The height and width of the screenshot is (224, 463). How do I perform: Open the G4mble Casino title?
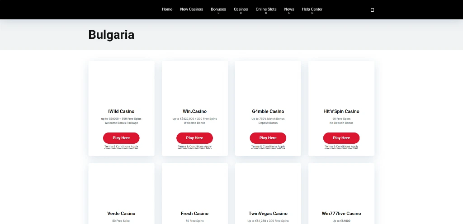click(x=268, y=112)
